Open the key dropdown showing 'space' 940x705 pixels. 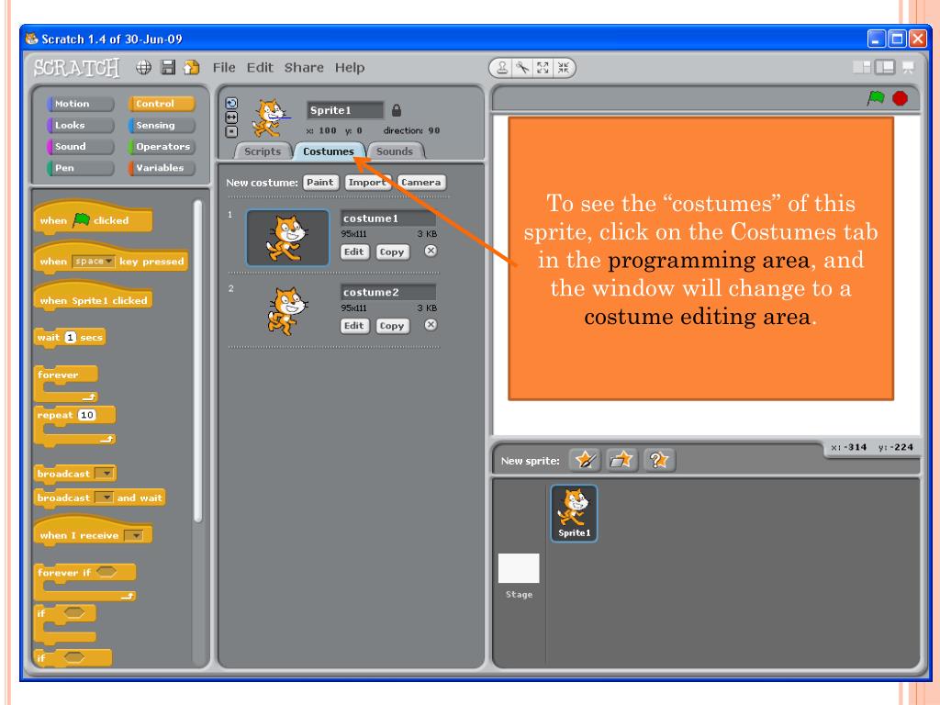pos(93,262)
